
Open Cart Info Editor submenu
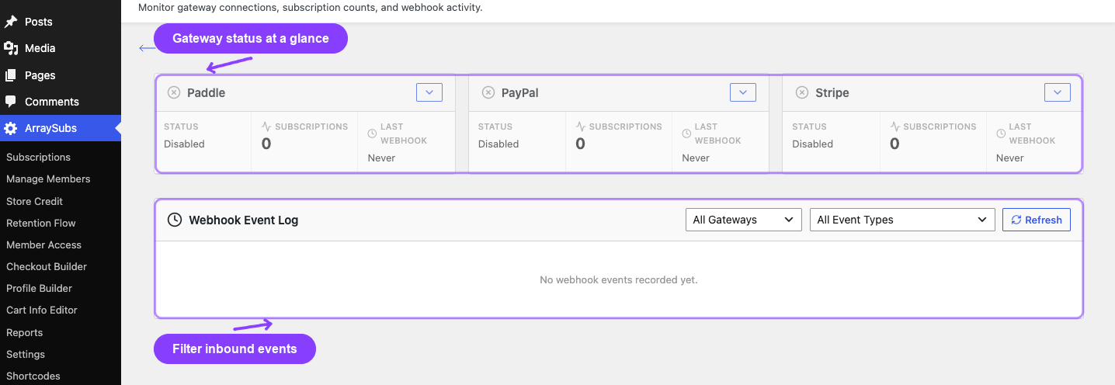click(42, 310)
